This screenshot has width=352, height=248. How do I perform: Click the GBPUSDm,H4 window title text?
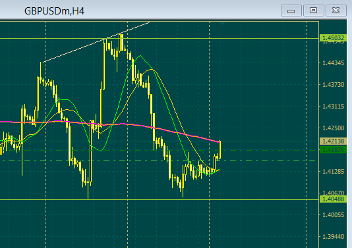pyautogui.click(x=54, y=11)
